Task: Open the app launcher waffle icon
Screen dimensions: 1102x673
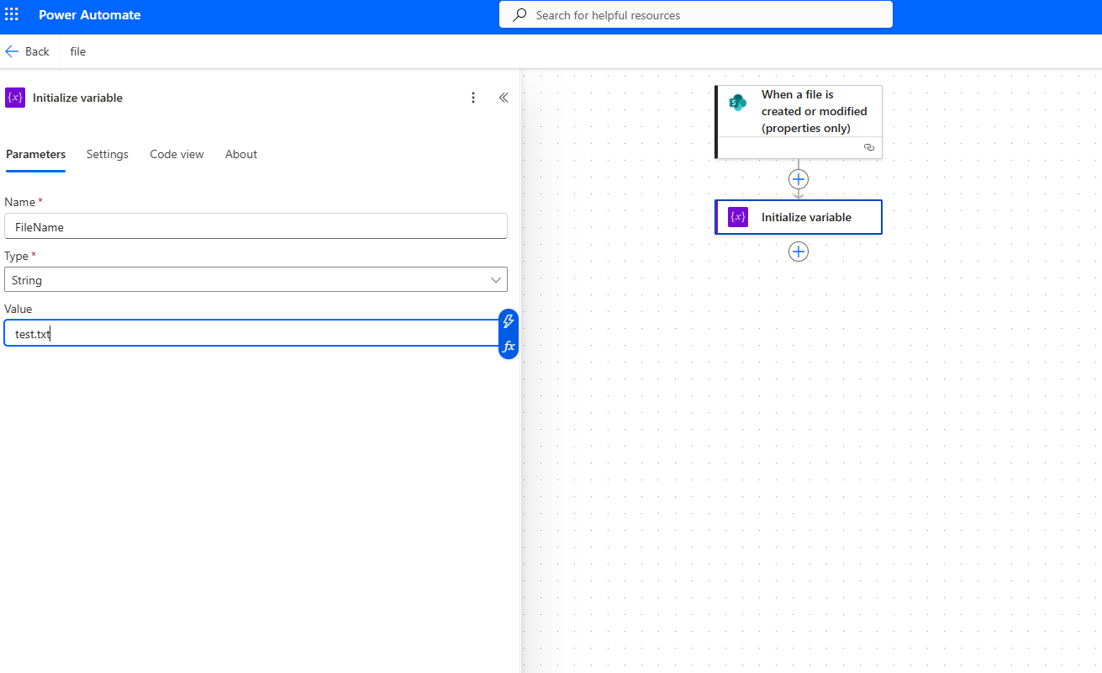Action: pyautogui.click(x=12, y=14)
